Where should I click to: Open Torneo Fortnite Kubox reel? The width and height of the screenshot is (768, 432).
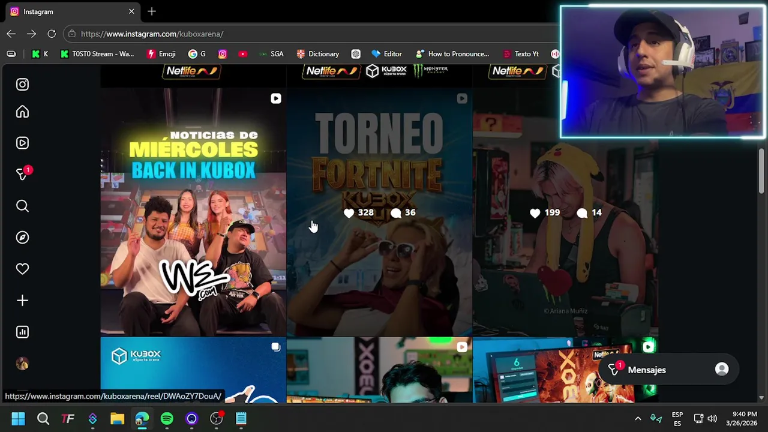click(x=379, y=212)
